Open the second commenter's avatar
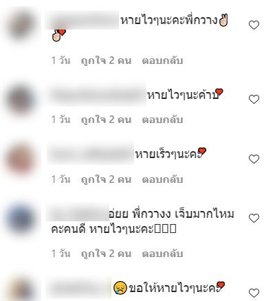275x301 pixels. [x=21, y=99]
